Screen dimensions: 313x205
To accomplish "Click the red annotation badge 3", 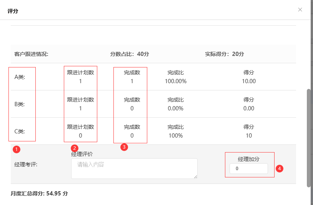I will [x=124, y=147].
